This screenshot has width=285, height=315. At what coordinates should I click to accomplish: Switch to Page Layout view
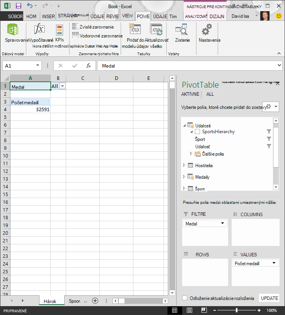click(189, 310)
